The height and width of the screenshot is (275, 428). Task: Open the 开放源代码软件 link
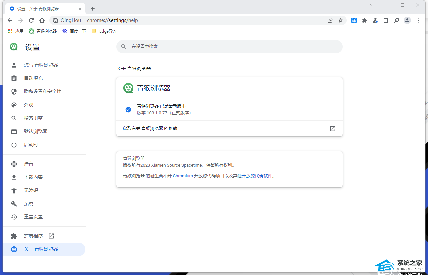coord(257,176)
